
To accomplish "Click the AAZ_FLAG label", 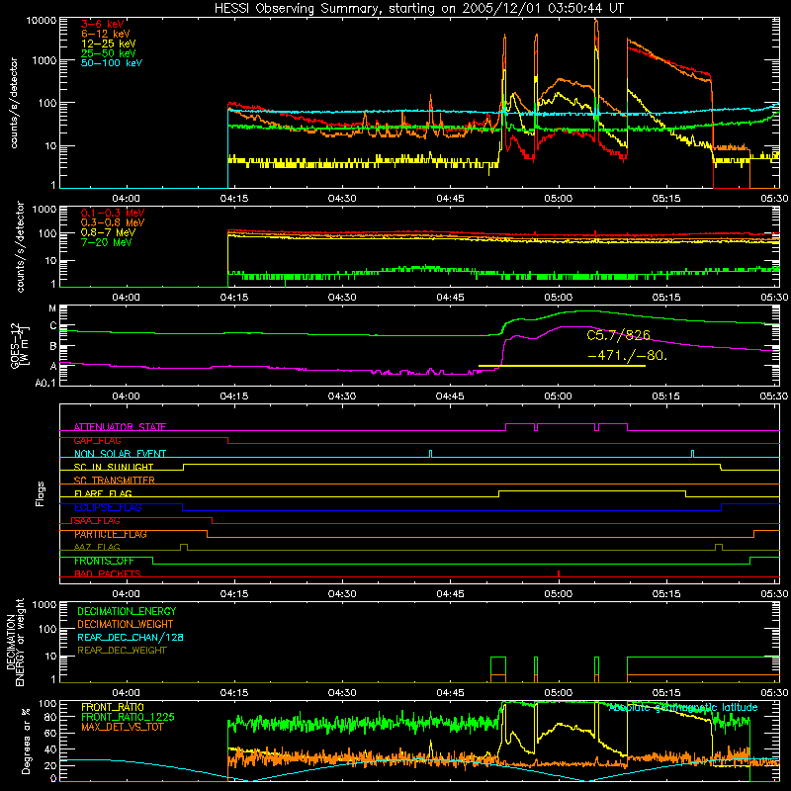I will (x=97, y=547).
